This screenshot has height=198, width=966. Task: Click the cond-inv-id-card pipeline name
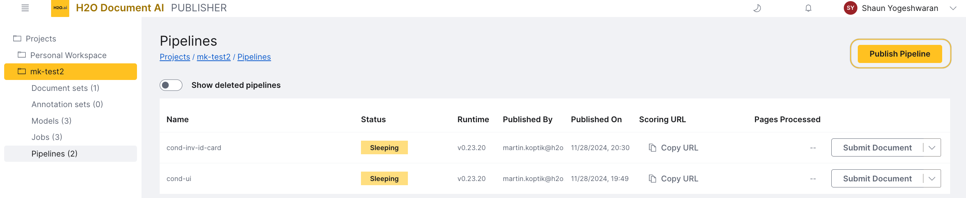coord(194,148)
